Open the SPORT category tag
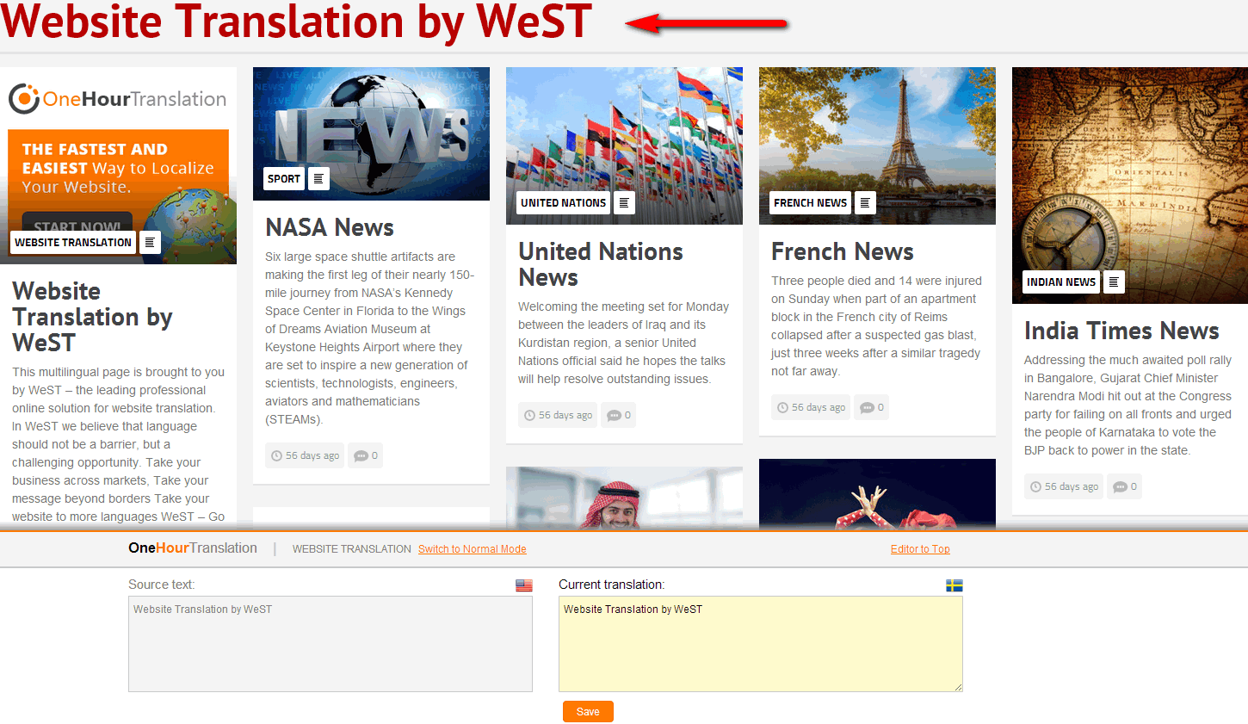Screen dimensions: 1248x724 coord(284,178)
